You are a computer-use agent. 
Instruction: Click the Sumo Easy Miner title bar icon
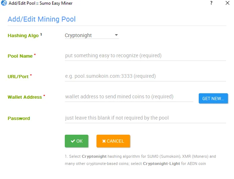pyautogui.click(x=4, y=3)
